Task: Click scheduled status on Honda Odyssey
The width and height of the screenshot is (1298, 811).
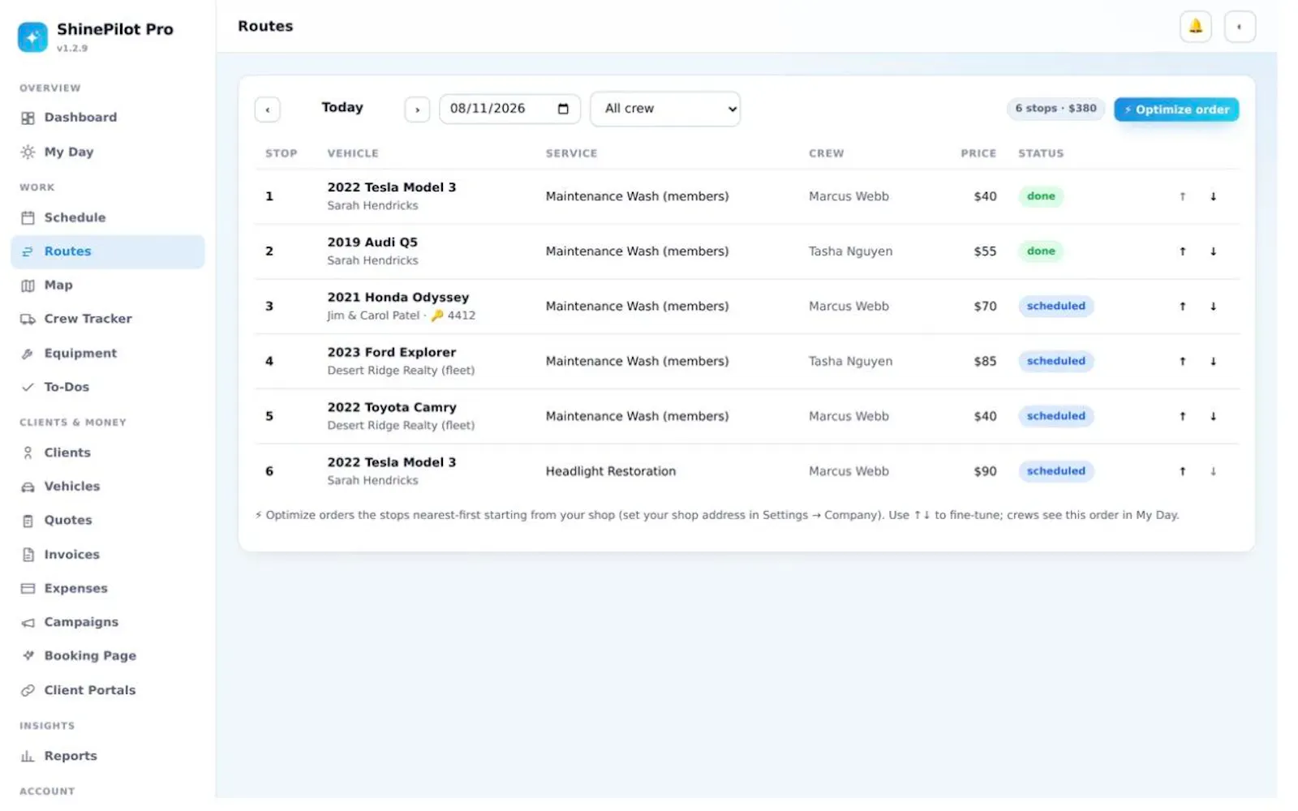Action: (1055, 307)
